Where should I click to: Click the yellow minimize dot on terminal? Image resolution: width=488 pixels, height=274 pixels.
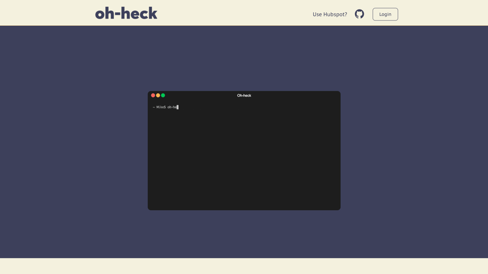(x=158, y=95)
